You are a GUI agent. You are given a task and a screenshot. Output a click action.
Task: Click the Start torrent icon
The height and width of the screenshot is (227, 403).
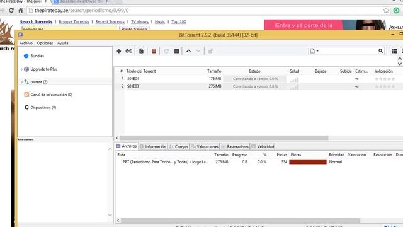166,51
